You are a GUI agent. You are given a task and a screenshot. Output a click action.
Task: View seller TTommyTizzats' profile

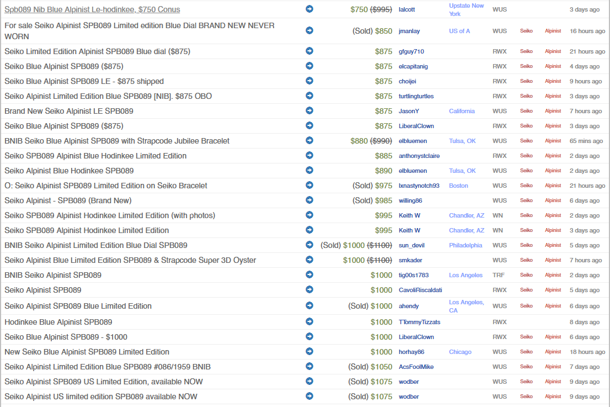(419, 322)
